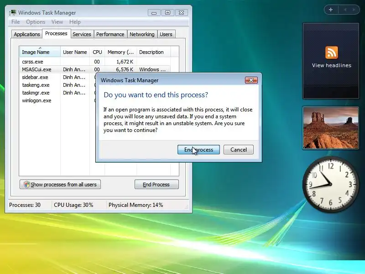Click End Process button in Task Manager window
Screen dimensions: 365x274
tap(156, 184)
